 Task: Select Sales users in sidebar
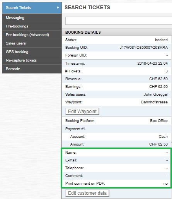coord(32,43)
